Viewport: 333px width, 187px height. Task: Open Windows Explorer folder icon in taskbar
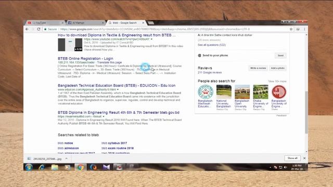(55, 167)
